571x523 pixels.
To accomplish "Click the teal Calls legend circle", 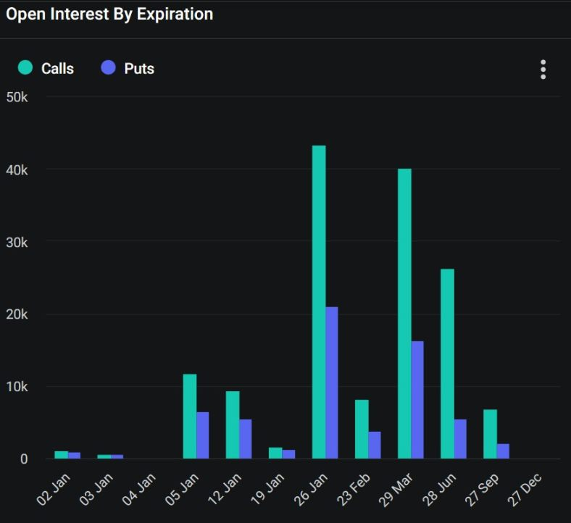I will coord(25,67).
